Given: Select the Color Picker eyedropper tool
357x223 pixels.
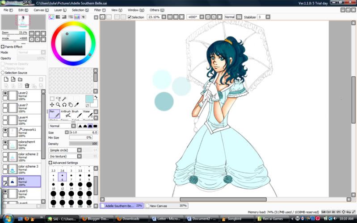Looking at the screenshot, I should 77,105.
